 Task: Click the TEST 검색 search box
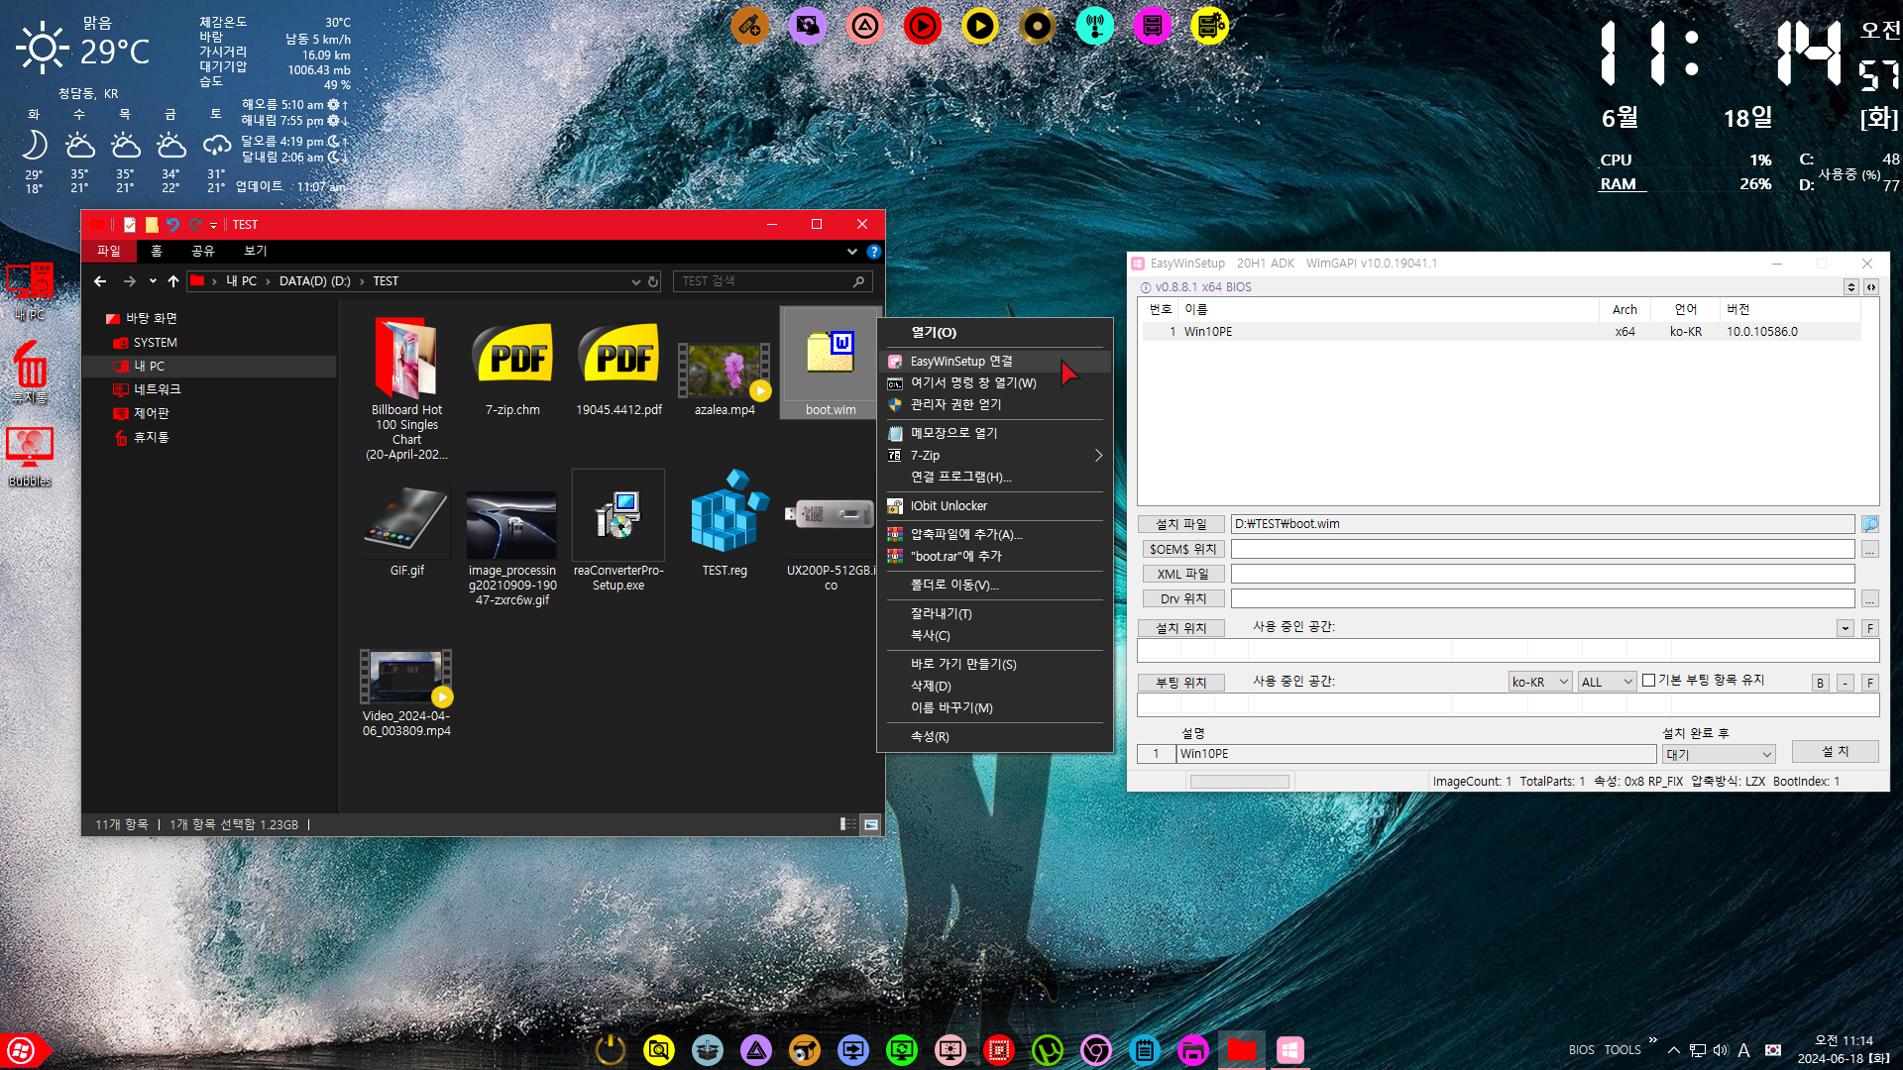tap(772, 281)
